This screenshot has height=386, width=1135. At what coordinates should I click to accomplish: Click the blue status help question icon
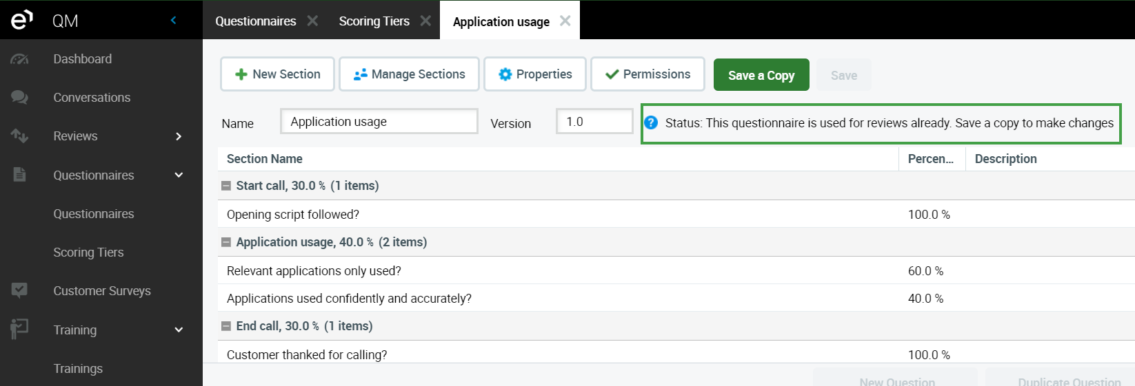[651, 122]
